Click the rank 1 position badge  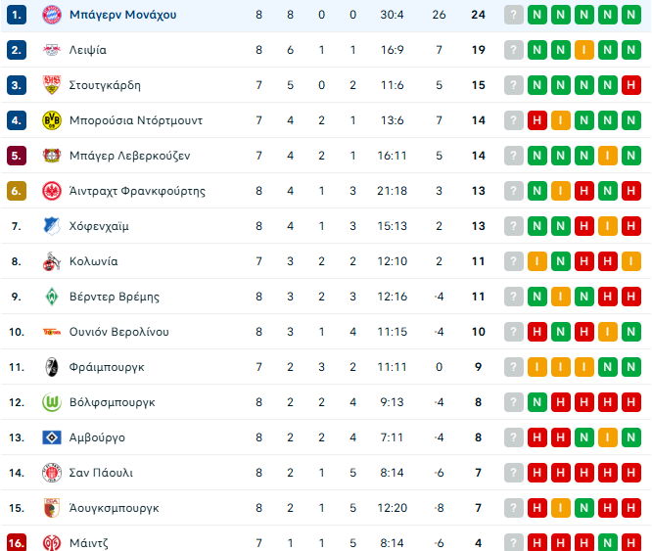pos(16,15)
